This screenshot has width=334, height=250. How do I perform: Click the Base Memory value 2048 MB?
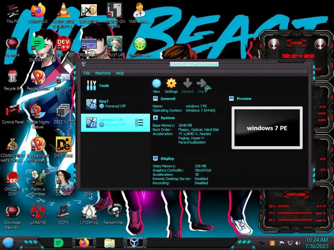coord(185,125)
